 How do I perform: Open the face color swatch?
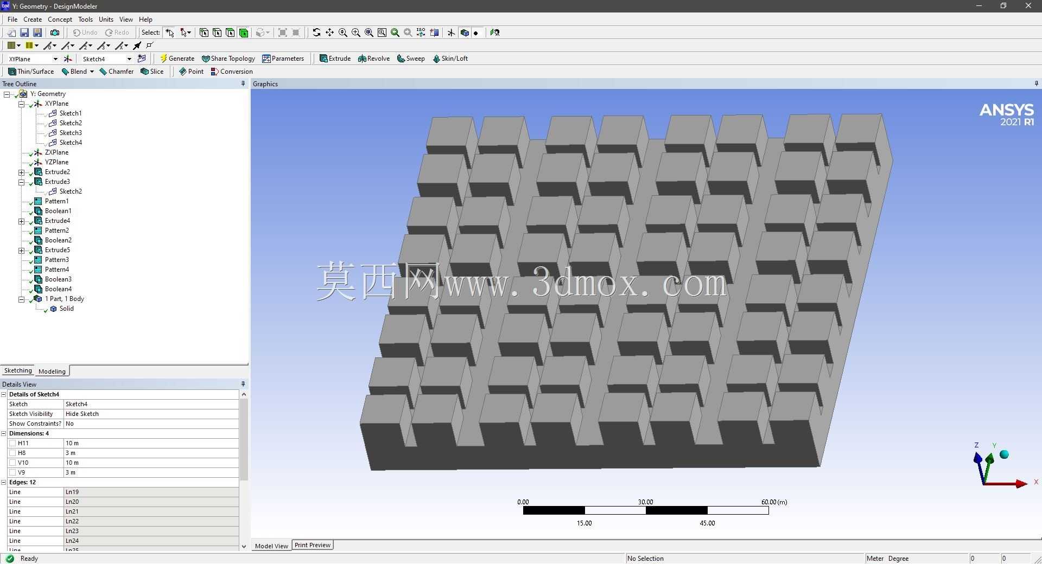(x=11, y=46)
